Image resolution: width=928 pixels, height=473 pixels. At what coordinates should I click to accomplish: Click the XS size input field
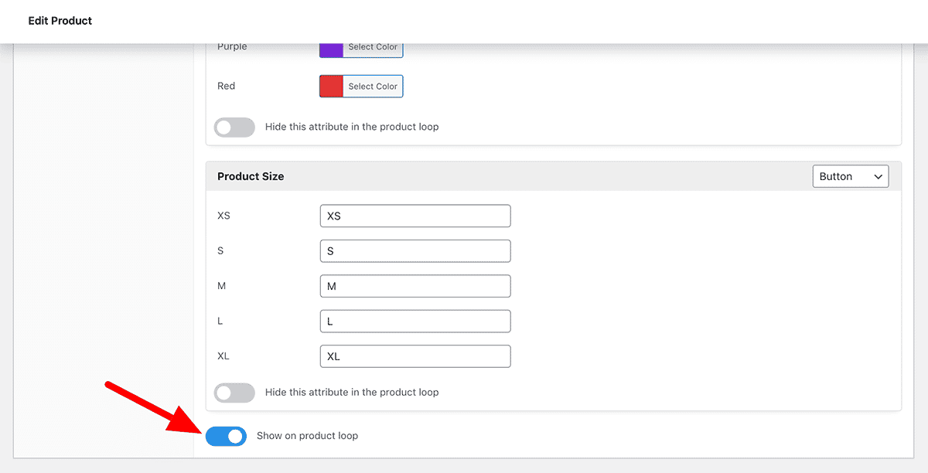(x=415, y=216)
